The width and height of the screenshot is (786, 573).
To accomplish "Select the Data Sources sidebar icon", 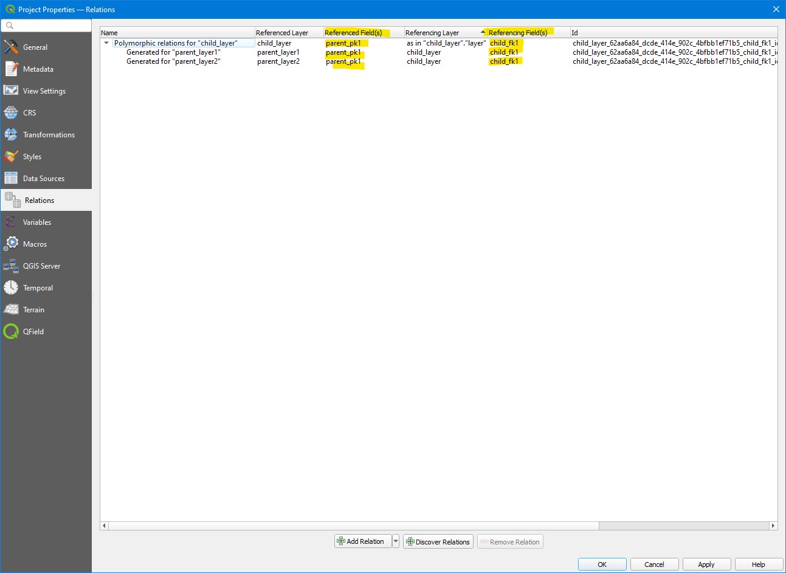I will click(44, 178).
